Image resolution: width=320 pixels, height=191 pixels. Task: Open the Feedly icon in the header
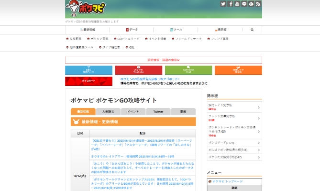point(251,4)
